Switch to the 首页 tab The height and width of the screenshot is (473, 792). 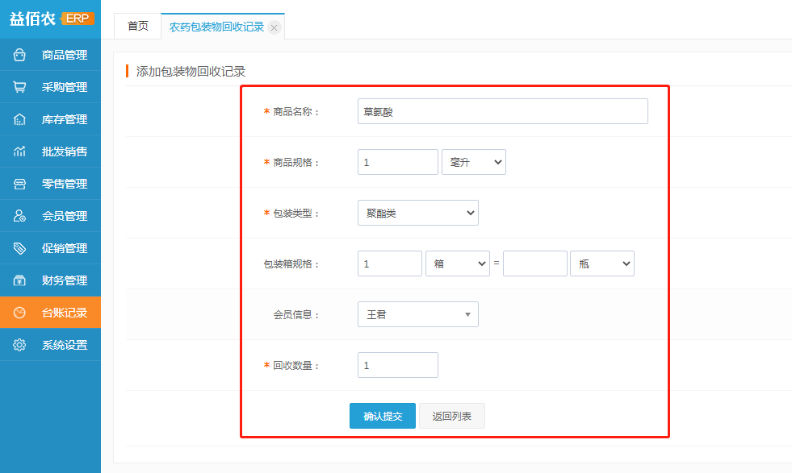[x=137, y=26]
